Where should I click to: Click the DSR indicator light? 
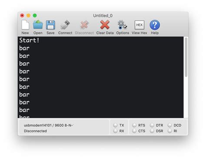(x=152, y=131)
